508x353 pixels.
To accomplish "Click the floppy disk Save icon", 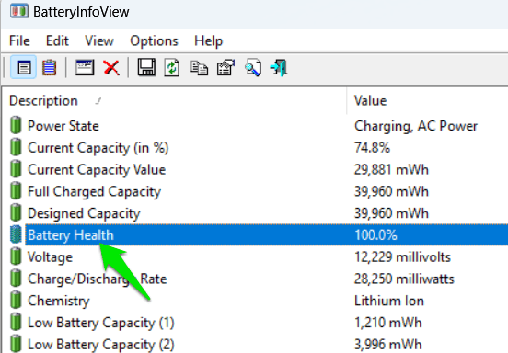I will click(146, 67).
